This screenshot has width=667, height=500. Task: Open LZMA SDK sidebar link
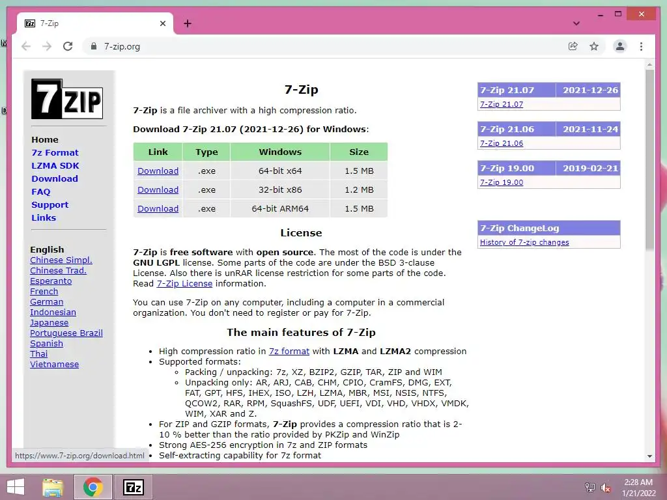(x=55, y=166)
